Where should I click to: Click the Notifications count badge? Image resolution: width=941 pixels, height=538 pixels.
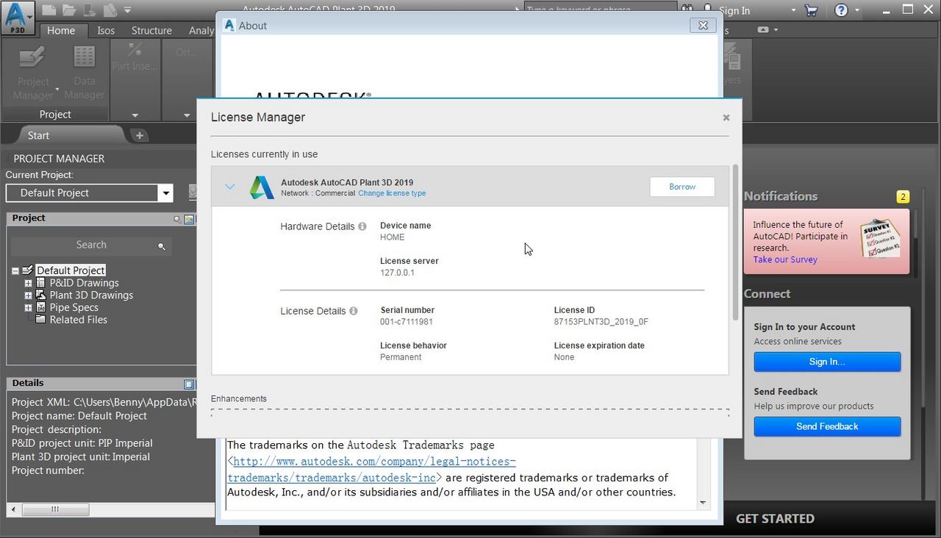[x=903, y=196]
